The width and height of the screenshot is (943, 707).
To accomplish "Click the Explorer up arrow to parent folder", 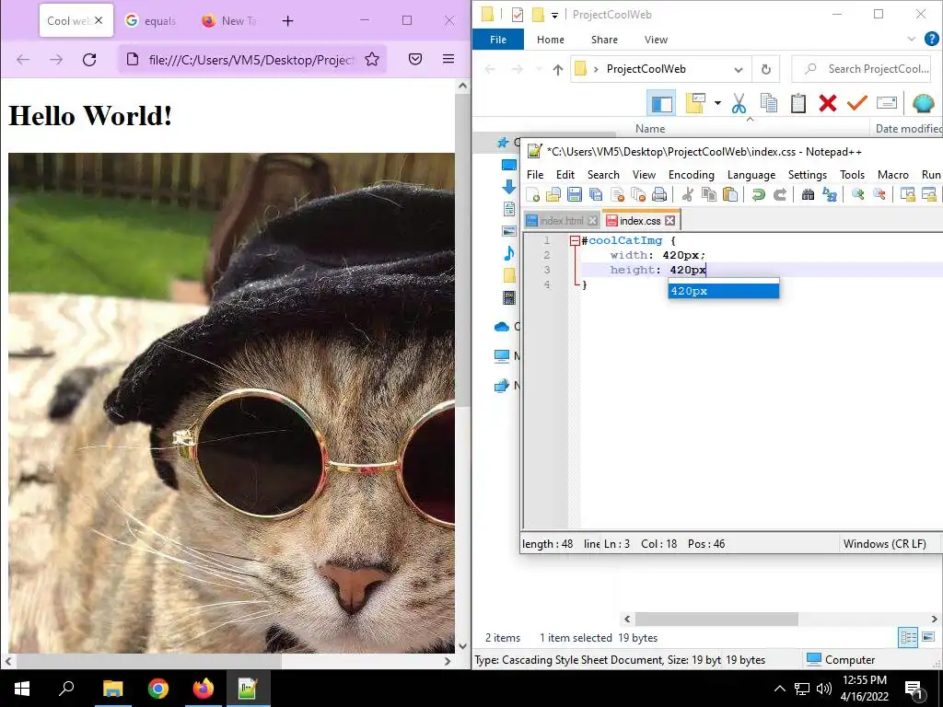I will click(x=557, y=69).
